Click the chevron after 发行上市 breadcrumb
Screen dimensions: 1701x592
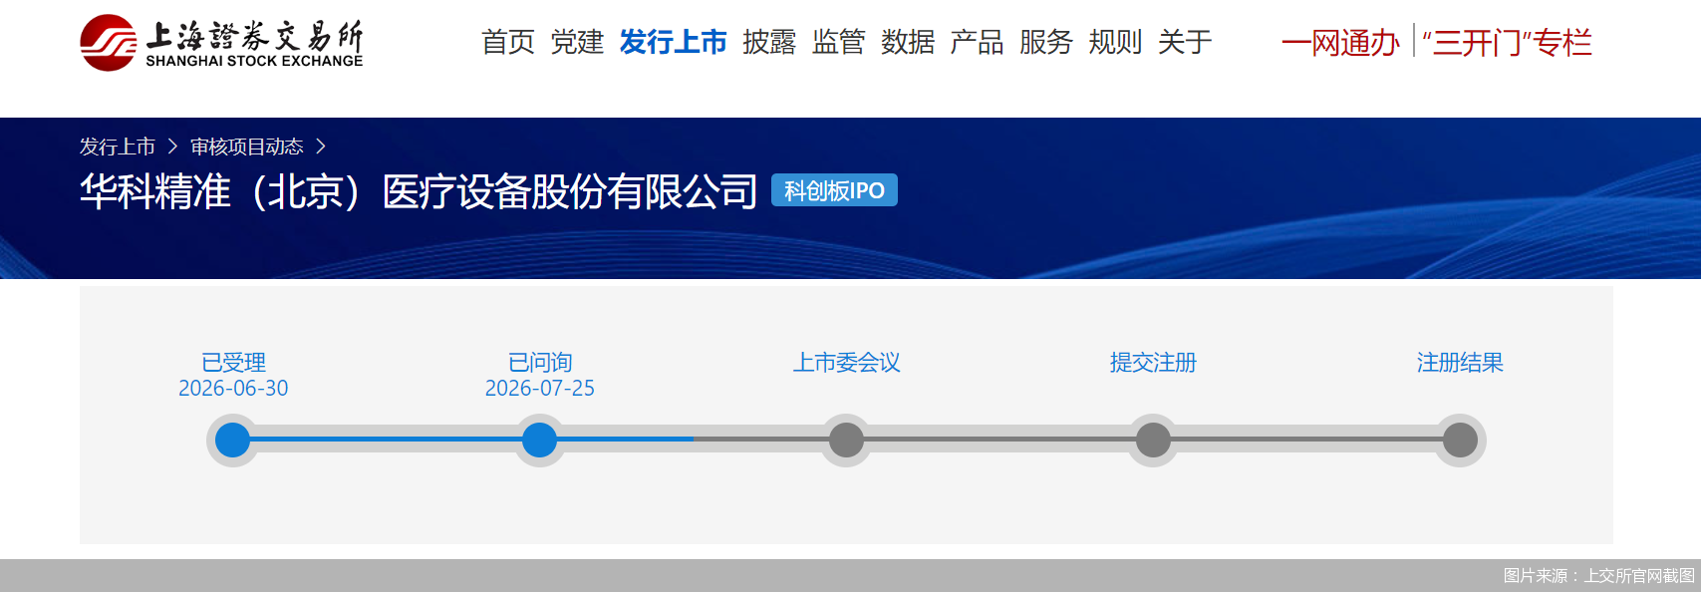[x=172, y=147]
